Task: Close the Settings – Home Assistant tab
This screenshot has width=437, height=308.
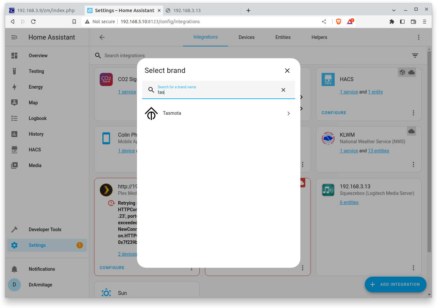Action: coord(159,10)
